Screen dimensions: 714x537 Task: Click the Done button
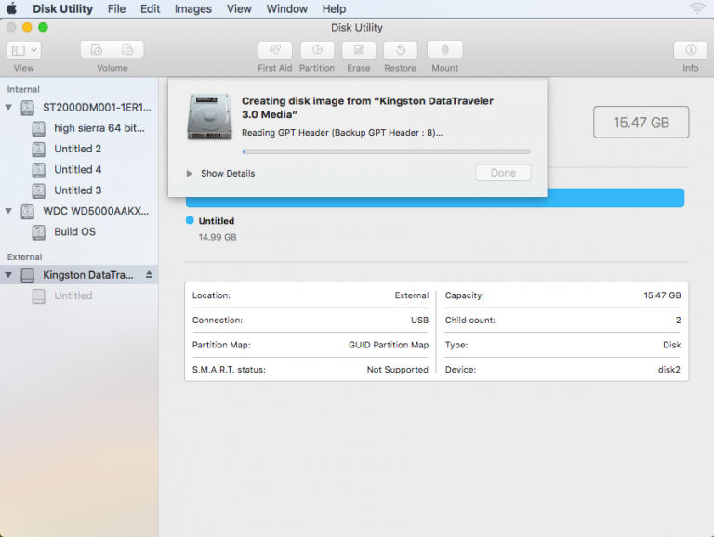[x=503, y=173]
